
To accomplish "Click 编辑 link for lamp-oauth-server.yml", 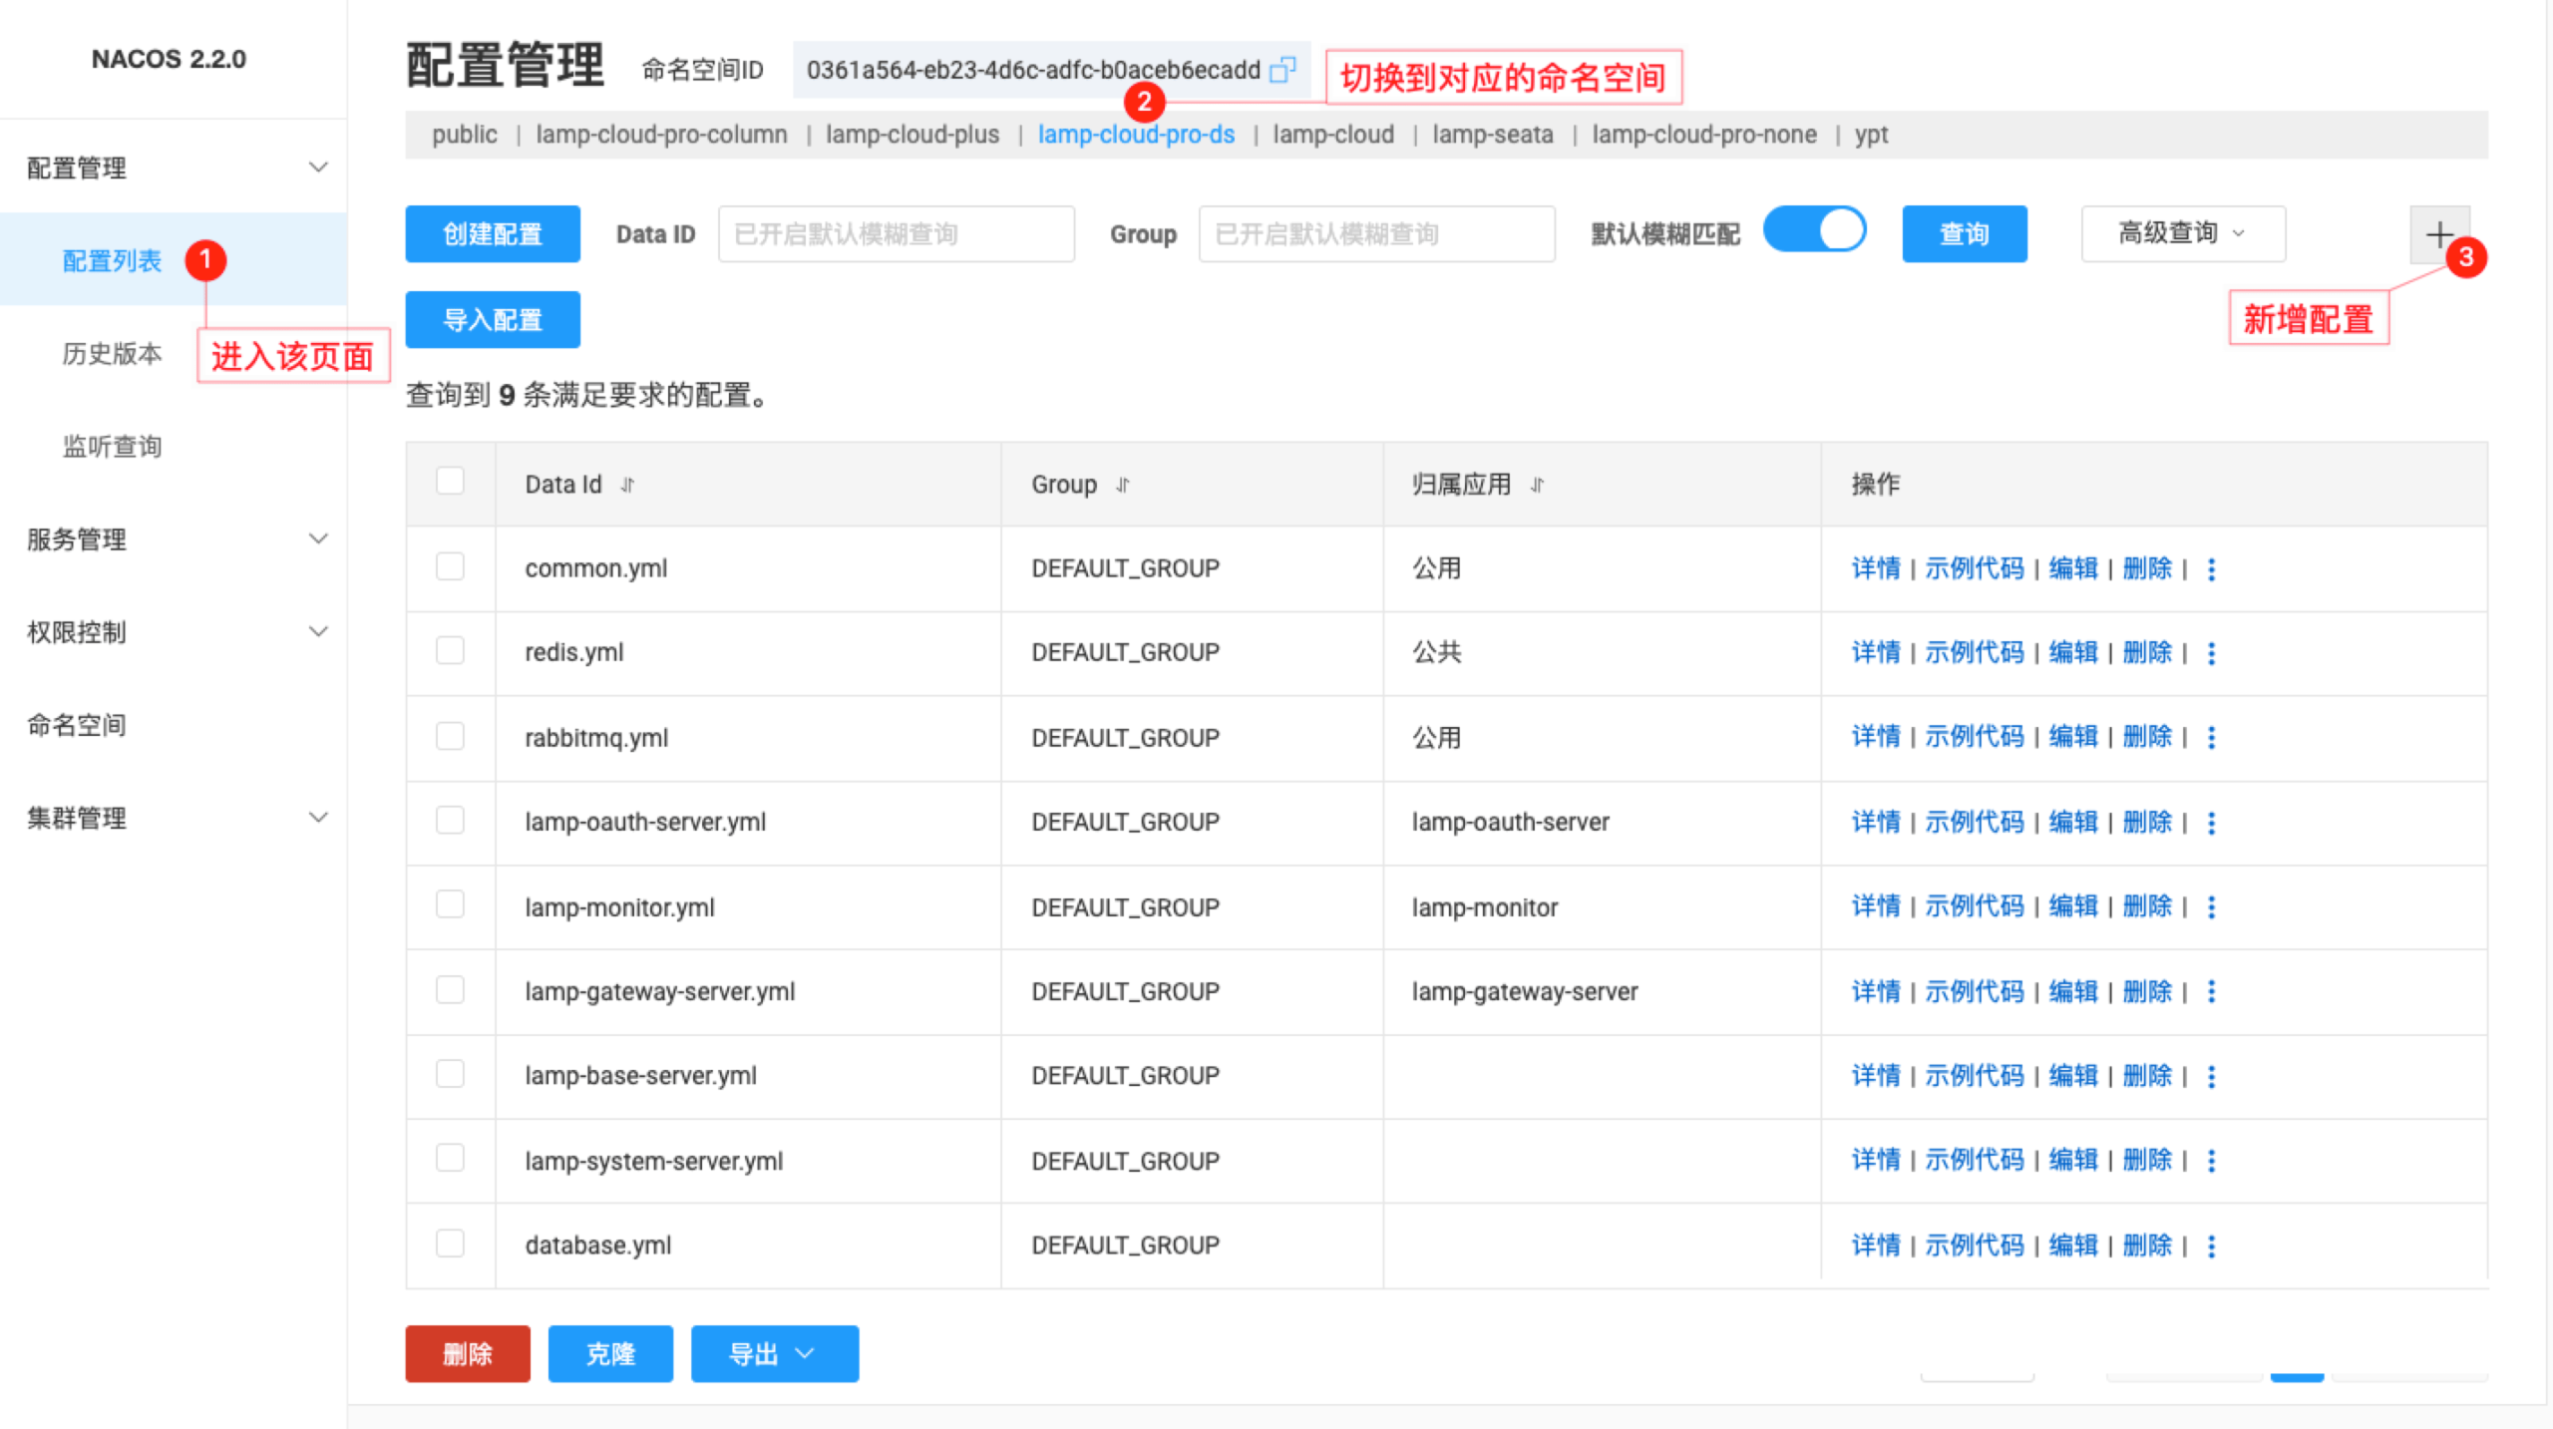I will tap(2072, 822).
